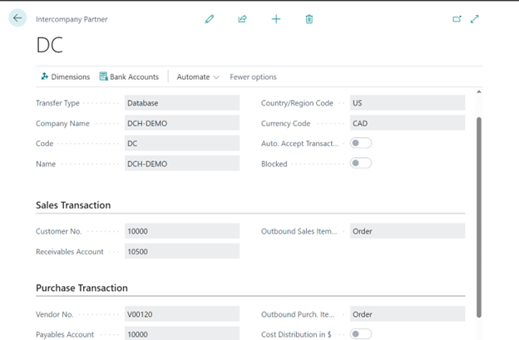Enable the Blocked switch

(x=360, y=163)
